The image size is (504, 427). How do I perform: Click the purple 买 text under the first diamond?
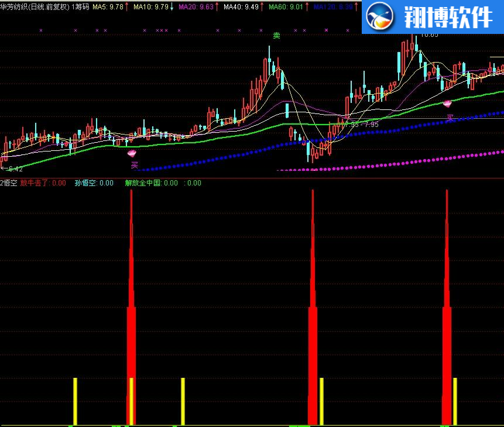point(135,165)
